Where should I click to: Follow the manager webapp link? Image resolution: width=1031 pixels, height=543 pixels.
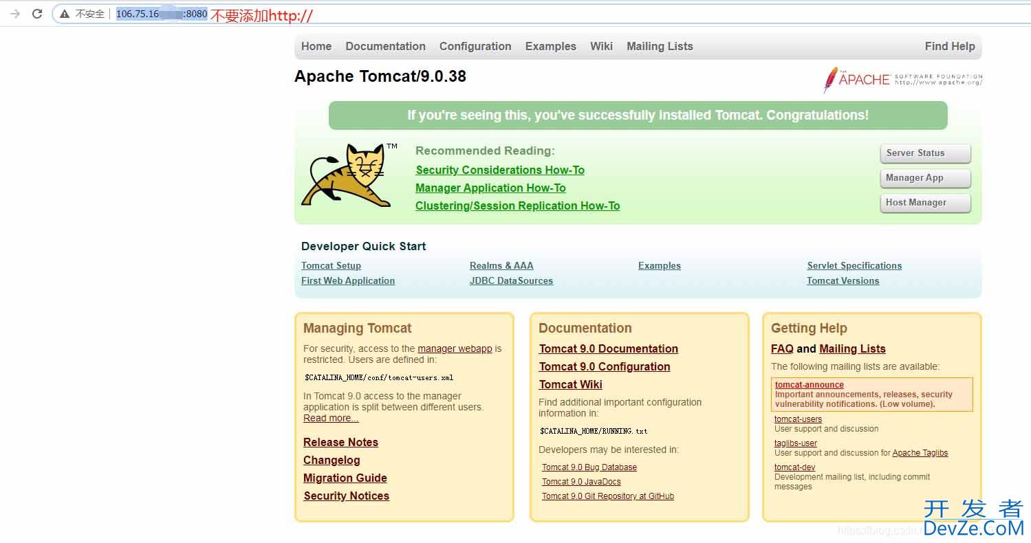tap(455, 348)
